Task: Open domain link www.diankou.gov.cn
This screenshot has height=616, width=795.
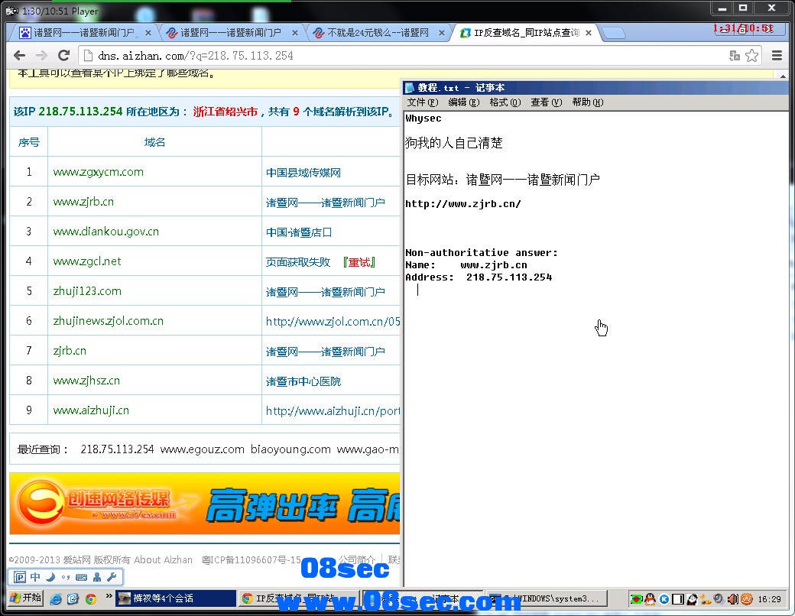Action: (105, 232)
